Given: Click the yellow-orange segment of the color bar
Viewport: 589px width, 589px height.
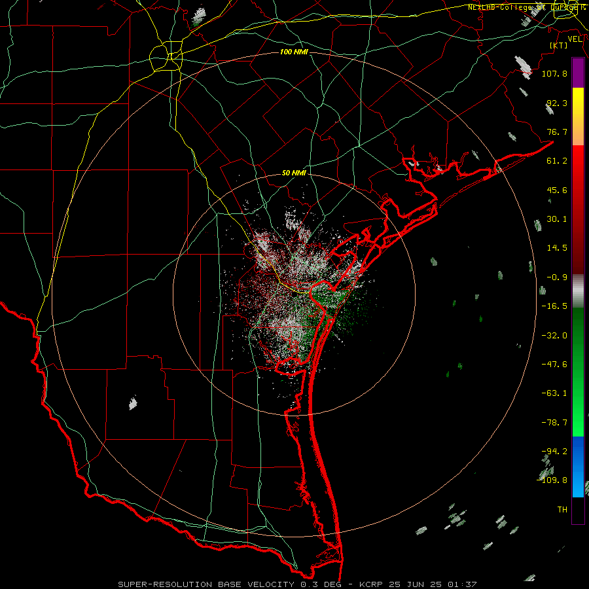Looking at the screenshot, I should (578, 116).
